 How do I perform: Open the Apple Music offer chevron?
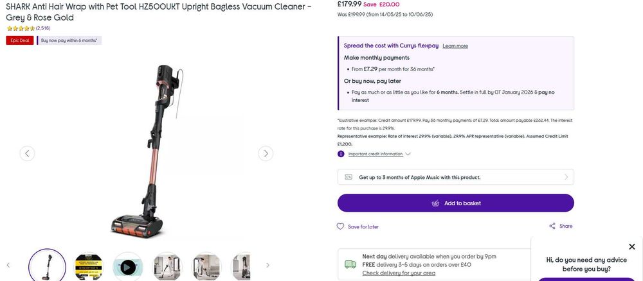tap(566, 177)
